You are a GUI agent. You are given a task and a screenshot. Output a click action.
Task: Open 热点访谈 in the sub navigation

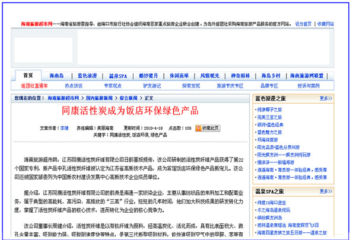73,85
